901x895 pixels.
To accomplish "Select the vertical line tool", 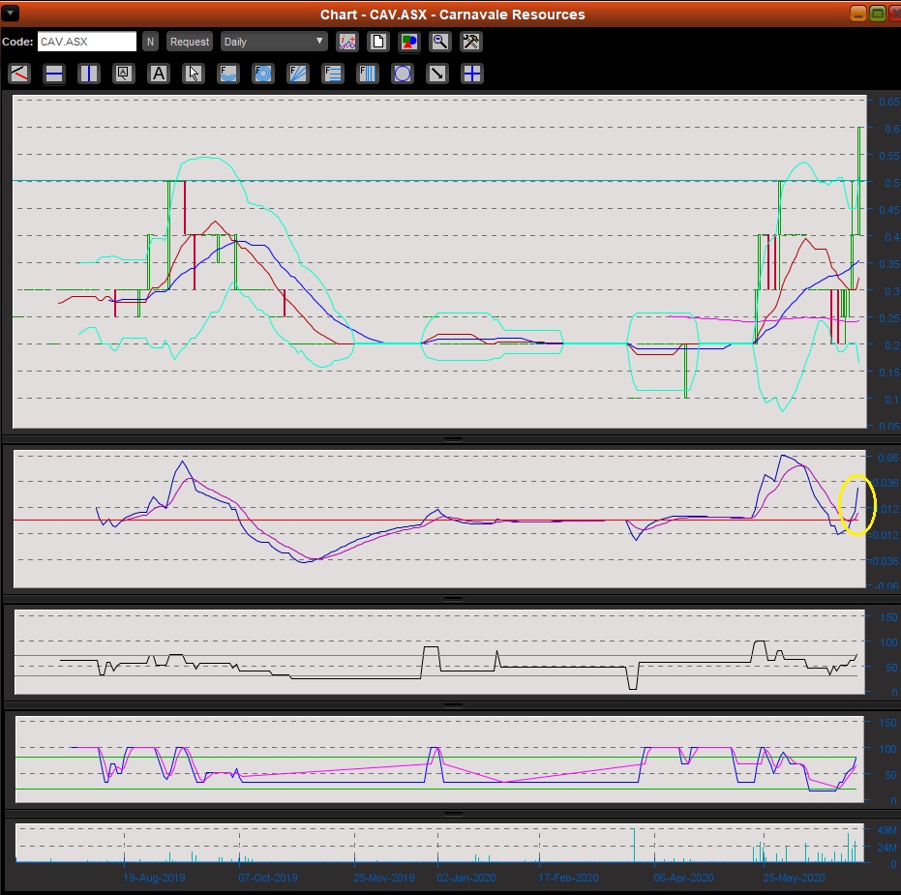I will coord(88,74).
